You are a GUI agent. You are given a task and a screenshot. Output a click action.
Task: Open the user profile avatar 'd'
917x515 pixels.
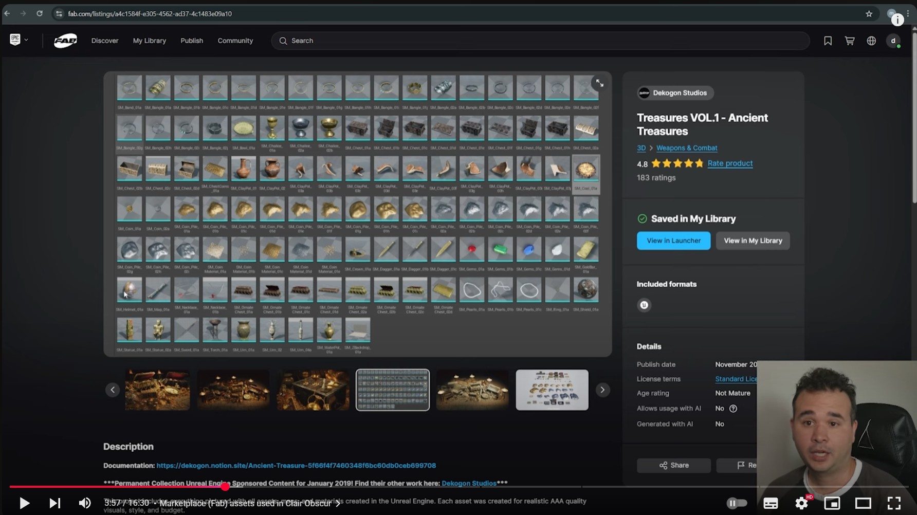(893, 41)
